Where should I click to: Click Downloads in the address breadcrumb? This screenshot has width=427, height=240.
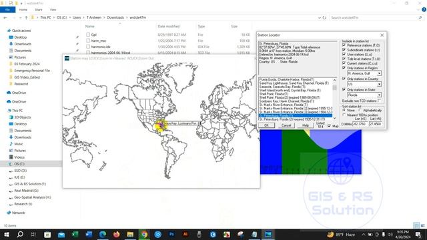pyautogui.click(x=115, y=18)
